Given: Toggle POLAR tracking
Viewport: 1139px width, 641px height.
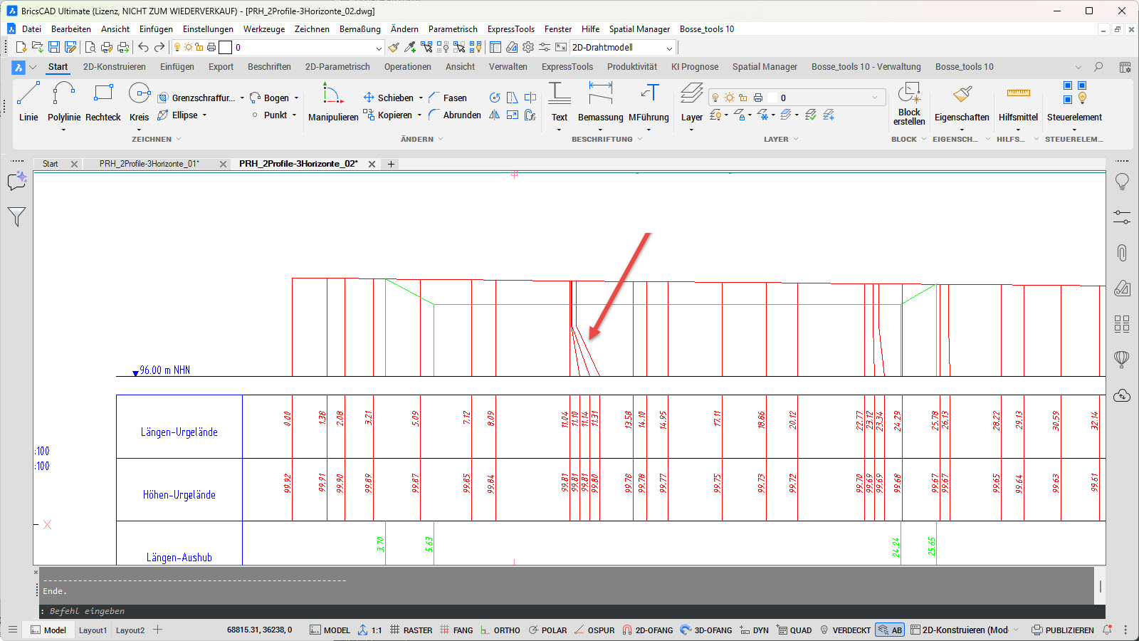Looking at the screenshot, I should pos(547,630).
